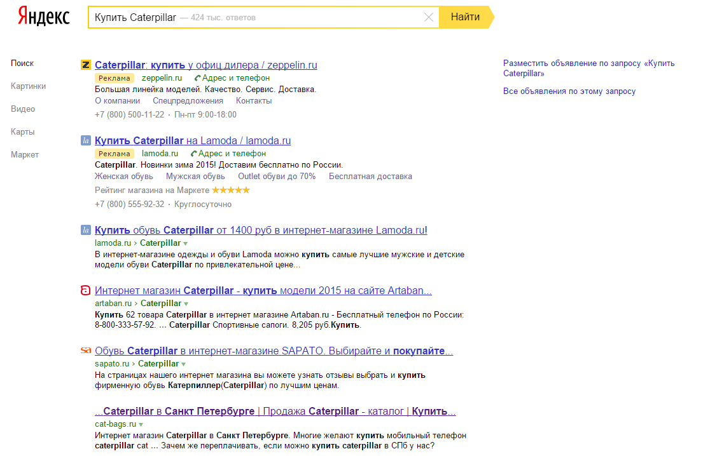This screenshot has height=456, width=722.
Task: Click 'Рейтинг магазина на Маркете' text
Action: click(x=152, y=190)
